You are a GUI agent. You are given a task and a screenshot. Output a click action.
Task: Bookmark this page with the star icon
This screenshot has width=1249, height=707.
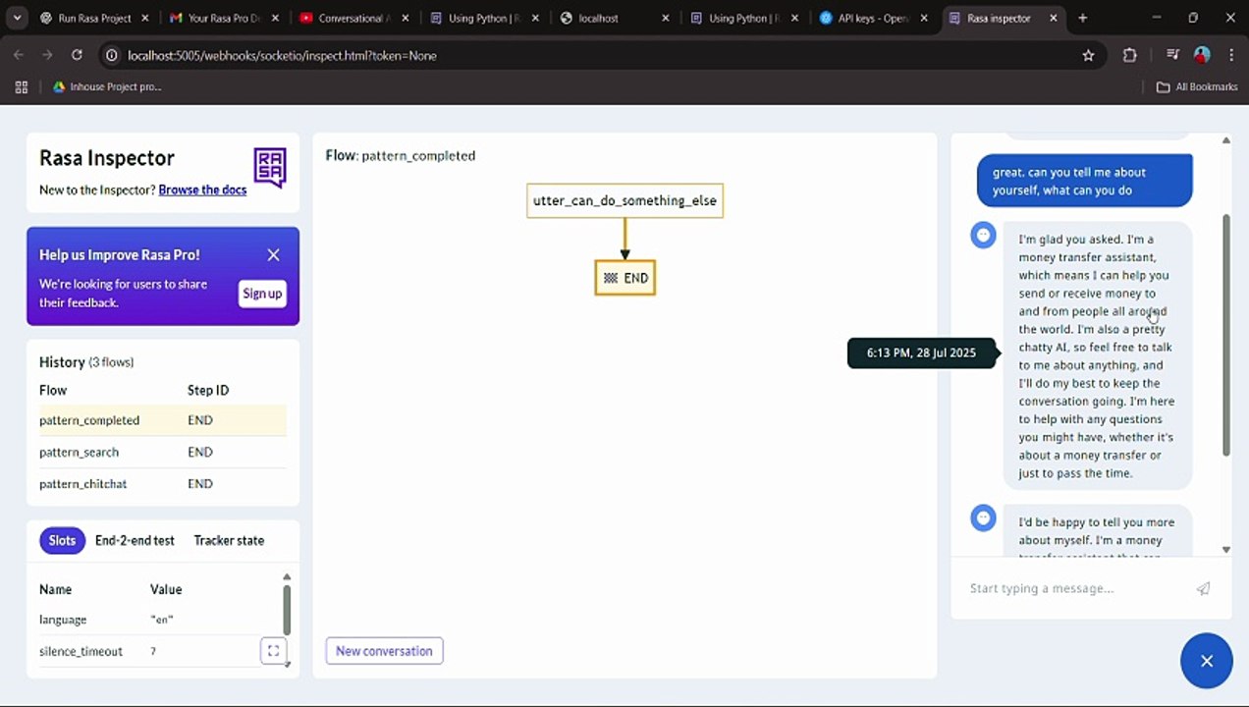pyautogui.click(x=1088, y=56)
